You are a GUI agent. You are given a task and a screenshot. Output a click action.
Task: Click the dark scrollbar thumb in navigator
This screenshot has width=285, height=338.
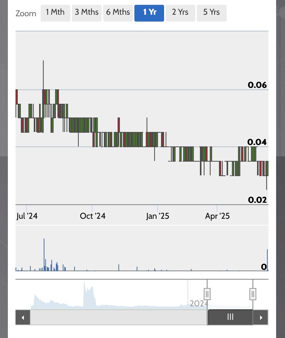click(230, 317)
